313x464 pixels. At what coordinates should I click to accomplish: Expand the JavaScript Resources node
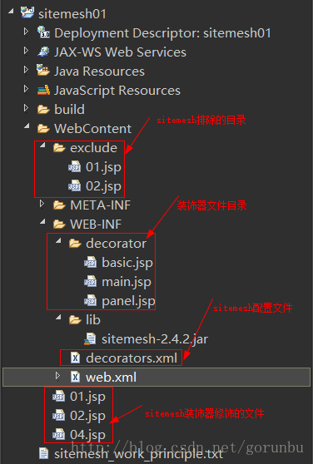click(x=26, y=89)
